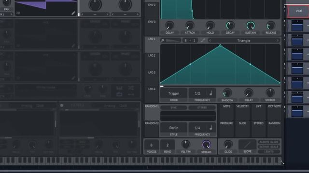Click previous arrow of left oscillator effect selector
This screenshot has width=309, height=173.
tap(83, 14)
